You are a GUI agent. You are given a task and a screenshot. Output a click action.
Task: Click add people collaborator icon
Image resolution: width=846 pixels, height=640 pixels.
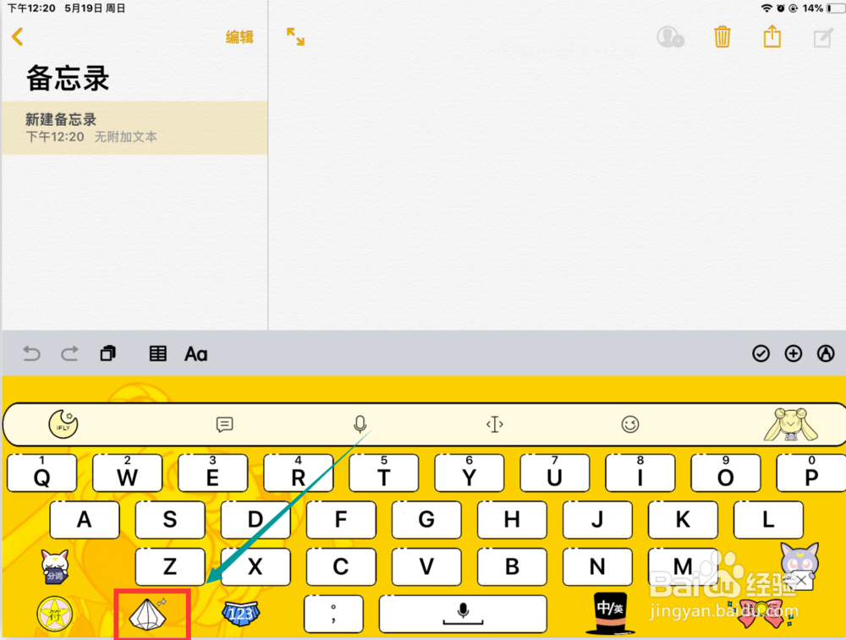pos(671,37)
